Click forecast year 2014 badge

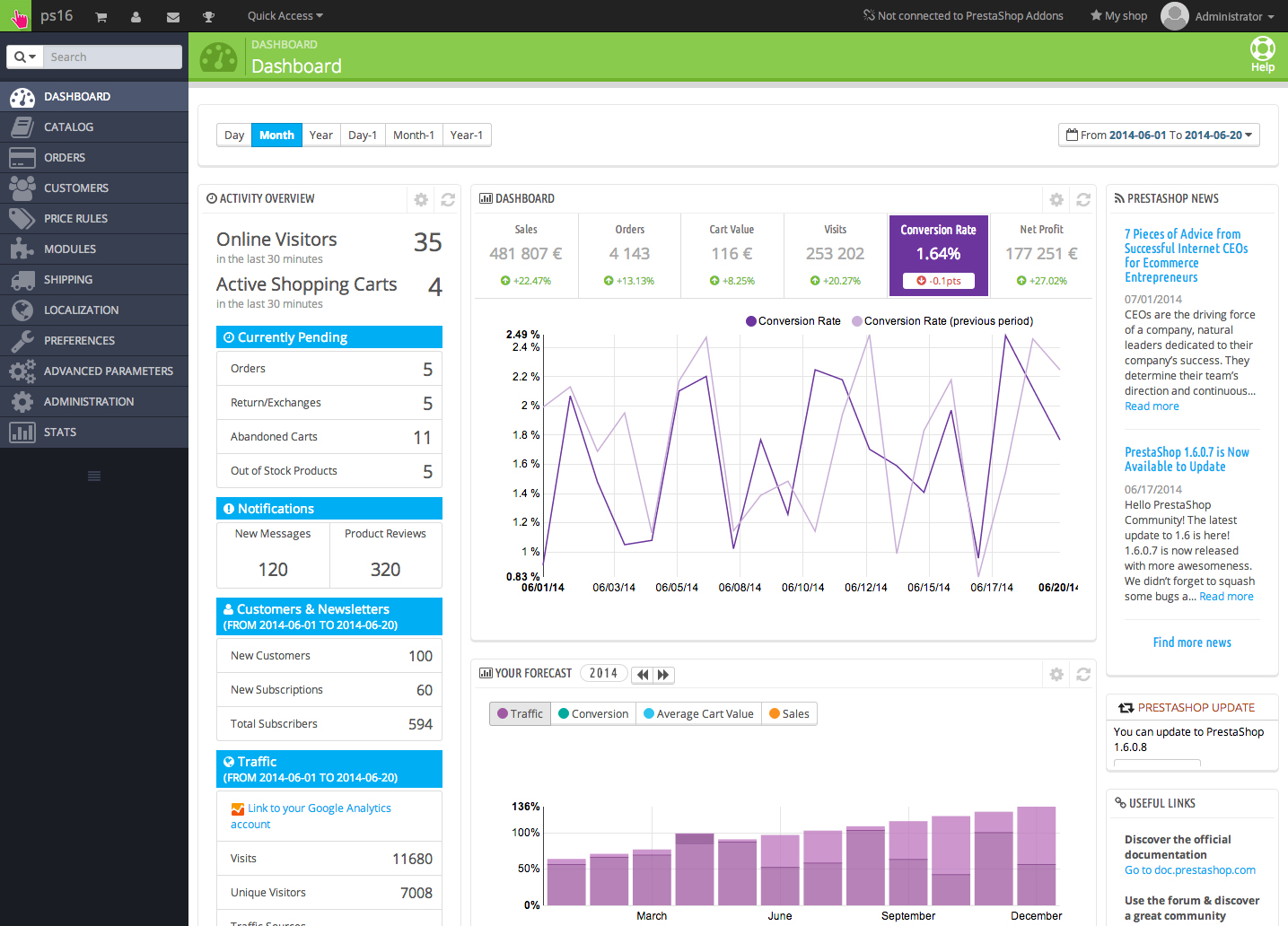[603, 673]
